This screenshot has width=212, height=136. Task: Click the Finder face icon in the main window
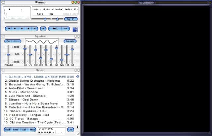tap(75, 30)
